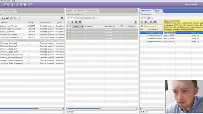Click the export icon in ad groups toolbar
Screen dimensions: 203x114
[x=76, y=22]
